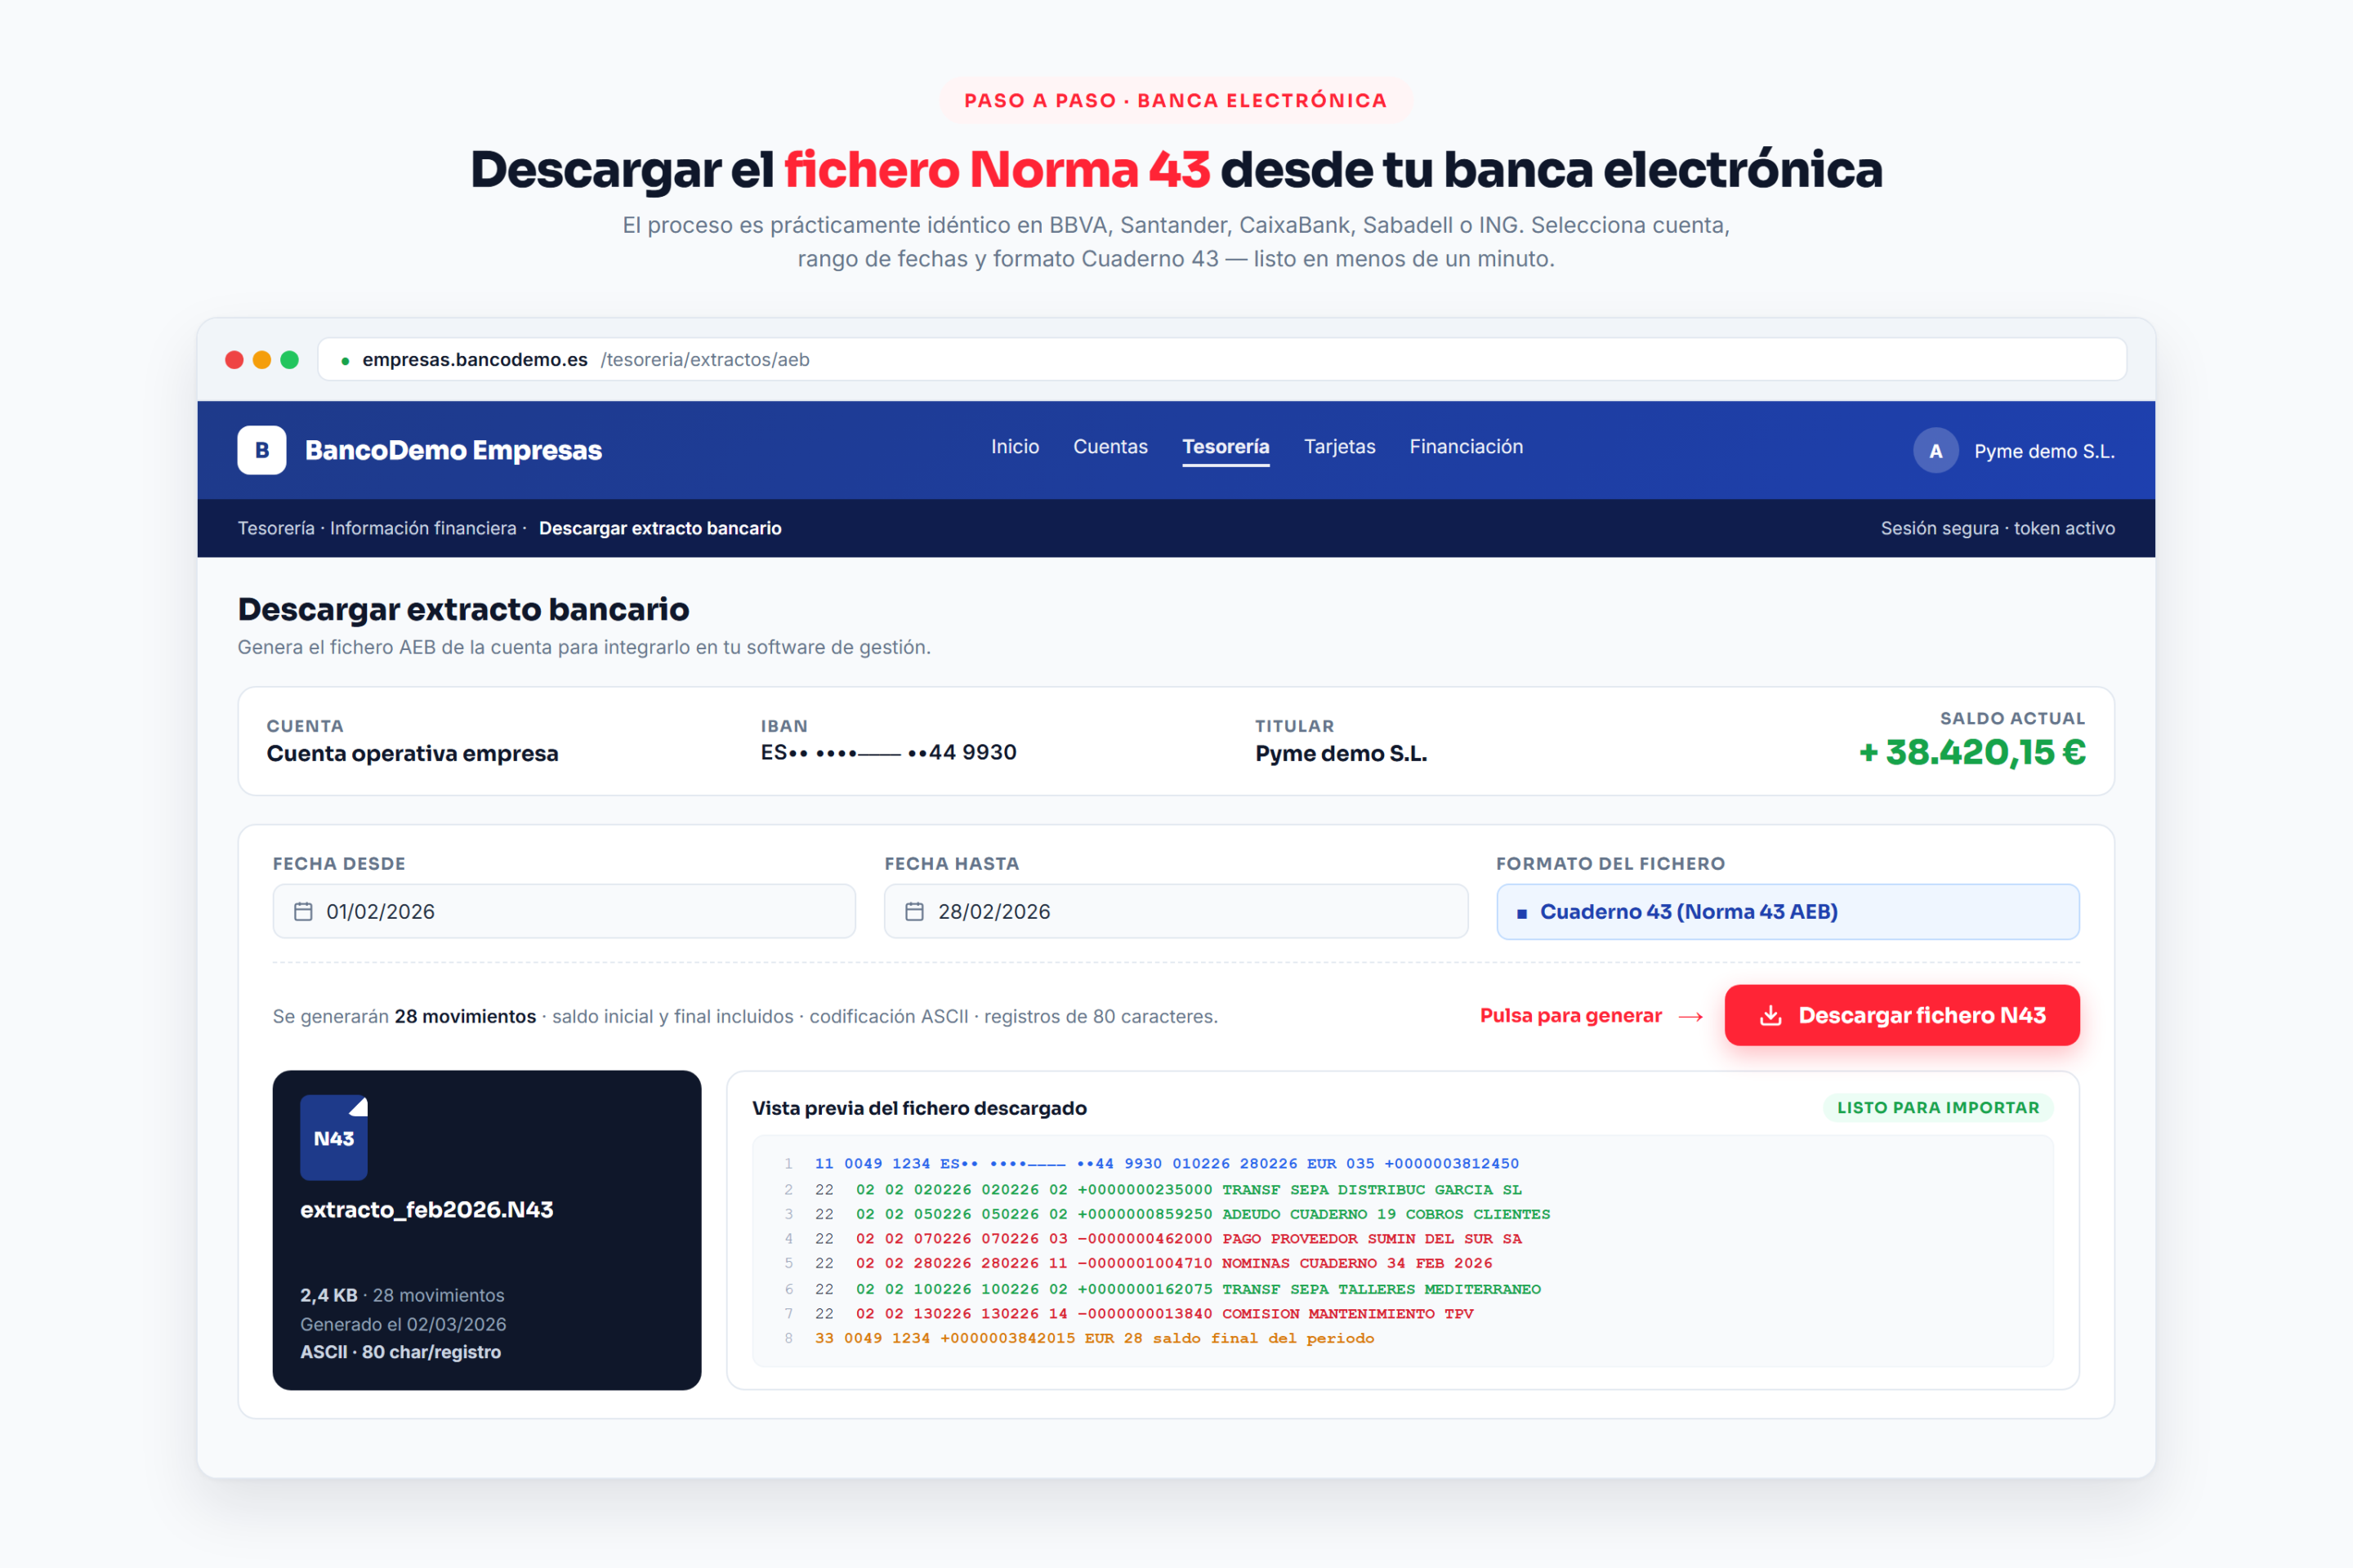
Task: Select TRANSF SEPA TALLERES MEDITERRANEO line
Action: click(1177, 1289)
